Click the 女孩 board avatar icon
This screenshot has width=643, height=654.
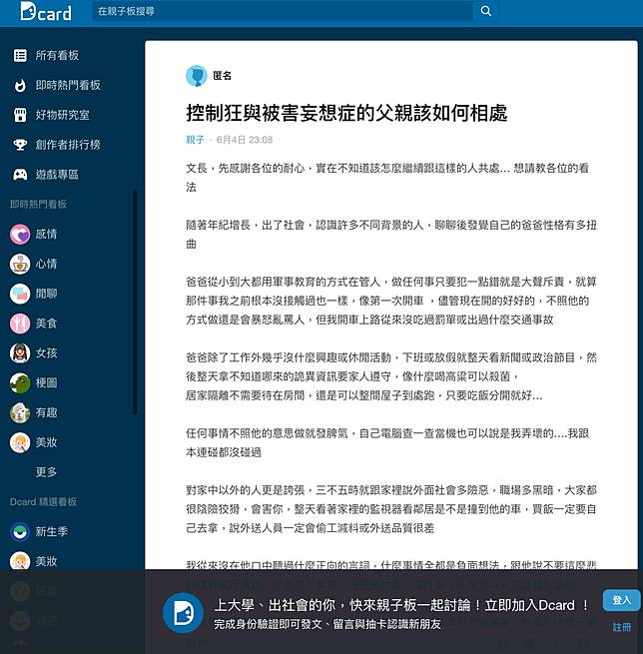20,353
